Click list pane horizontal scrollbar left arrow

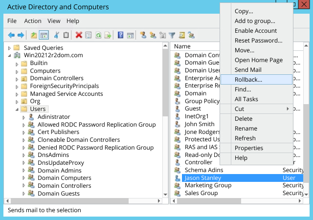click(x=174, y=201)
